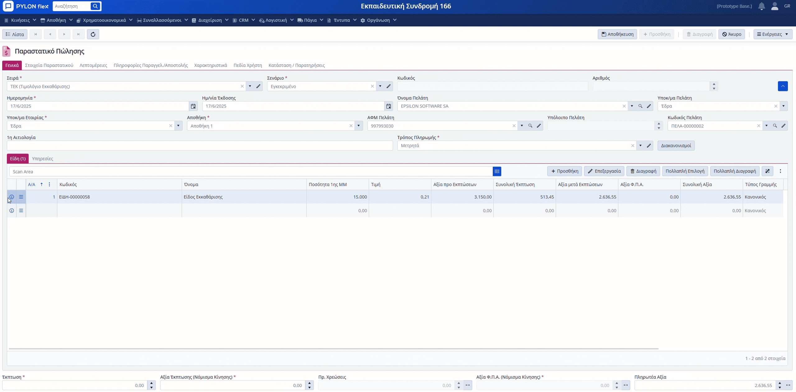Open the Λογιστική menu
Viewport: 796px width, 392px height.
point(276,20)
